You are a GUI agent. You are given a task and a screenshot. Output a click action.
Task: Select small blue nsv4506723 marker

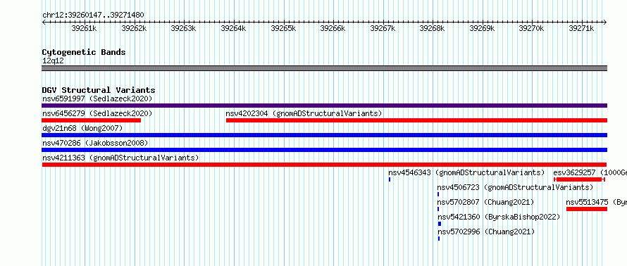pos(438,194)
